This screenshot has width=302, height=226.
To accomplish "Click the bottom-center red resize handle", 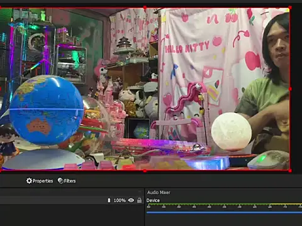I will pyautogui.click(x=145, y=171).
